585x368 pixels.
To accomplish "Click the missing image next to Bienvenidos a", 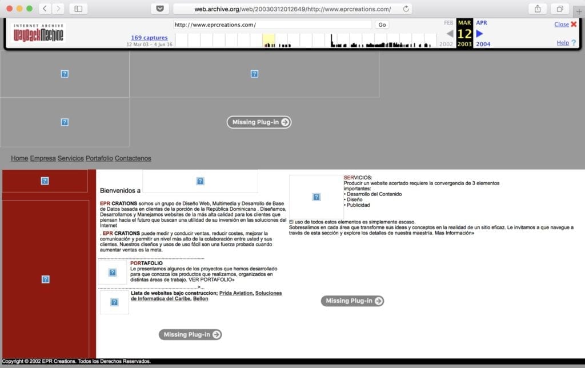I will tap(200, 181).
